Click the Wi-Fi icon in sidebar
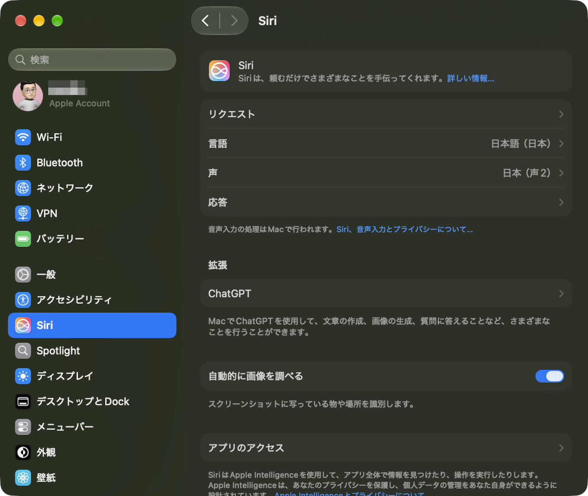 click(x=23, y=137)
